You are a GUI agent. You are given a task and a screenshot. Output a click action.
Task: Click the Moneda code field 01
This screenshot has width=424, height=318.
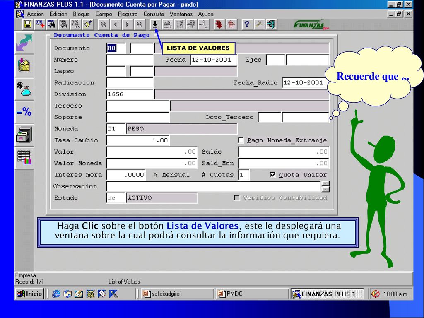[116, 129]
